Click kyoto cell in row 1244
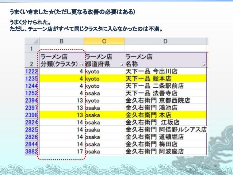 point(104,86)
